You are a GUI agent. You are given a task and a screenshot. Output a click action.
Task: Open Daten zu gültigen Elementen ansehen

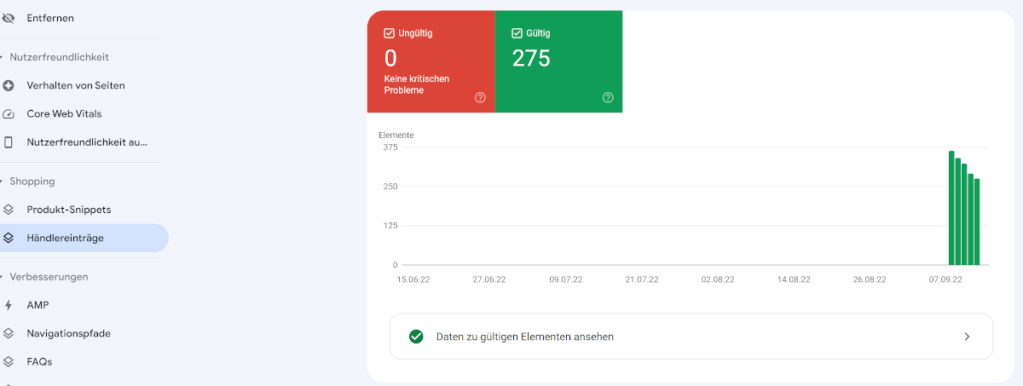(x=524, y=337)
